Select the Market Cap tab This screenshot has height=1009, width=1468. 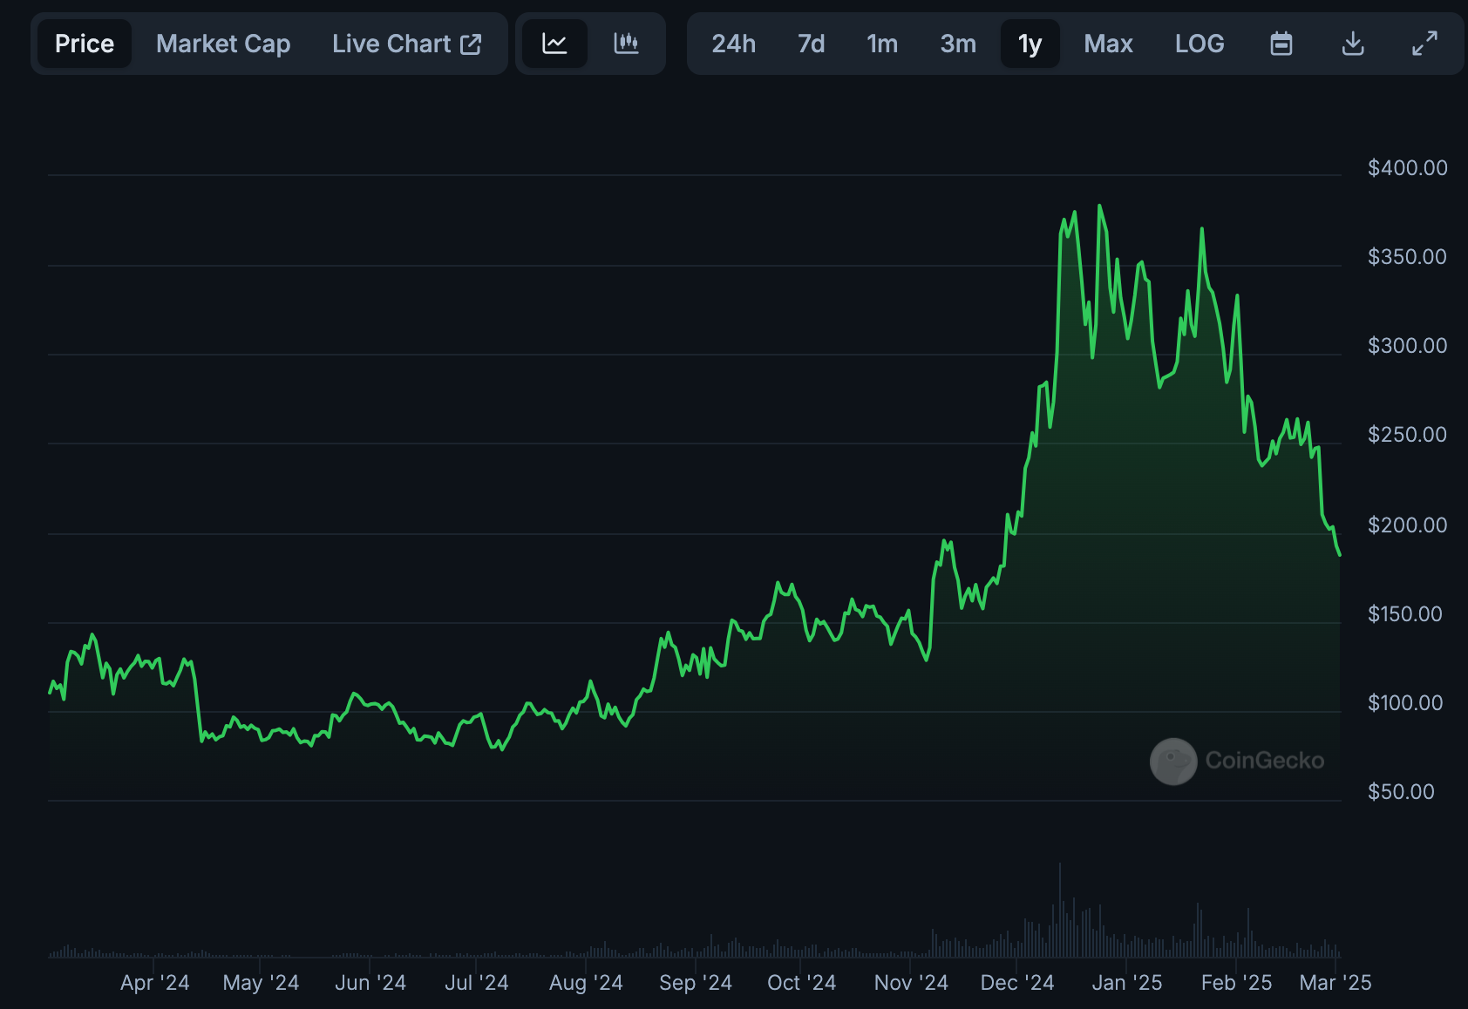223,44
